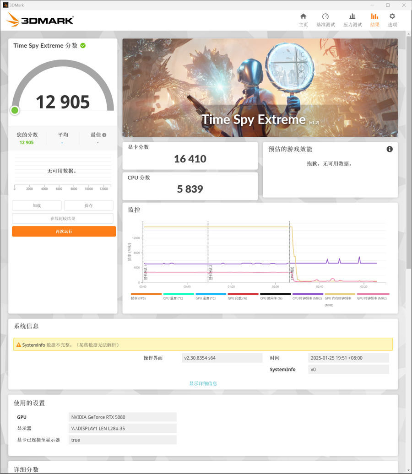Click the overall score 12 905
The image size is (412, 474).
63,102
